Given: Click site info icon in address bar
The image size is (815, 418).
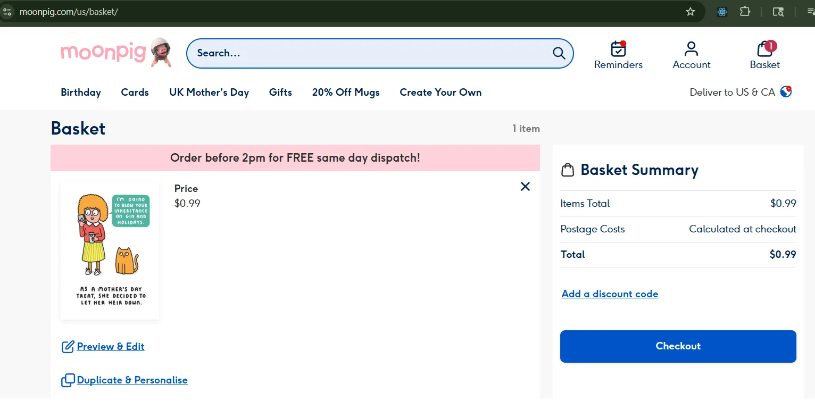Looking at the screenshot, I should click(7, 12).
